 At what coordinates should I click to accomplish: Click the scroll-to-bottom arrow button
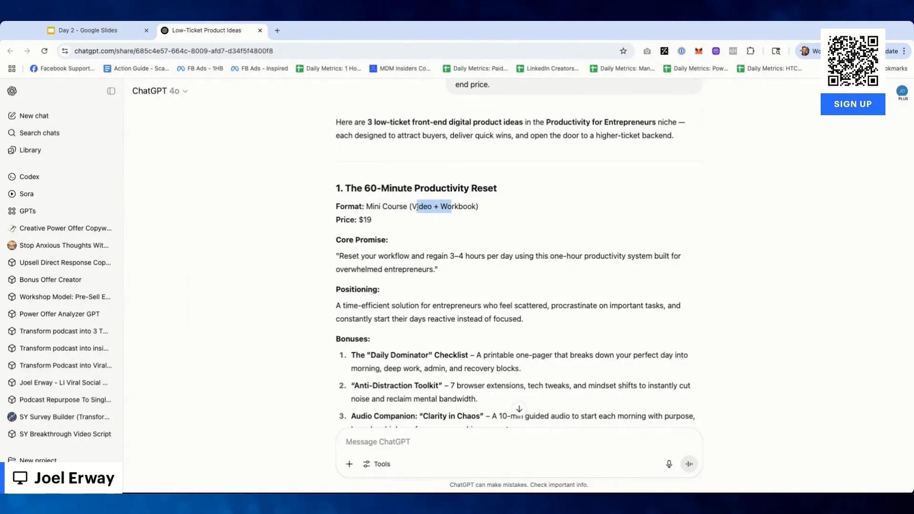[x=519, y=408]
